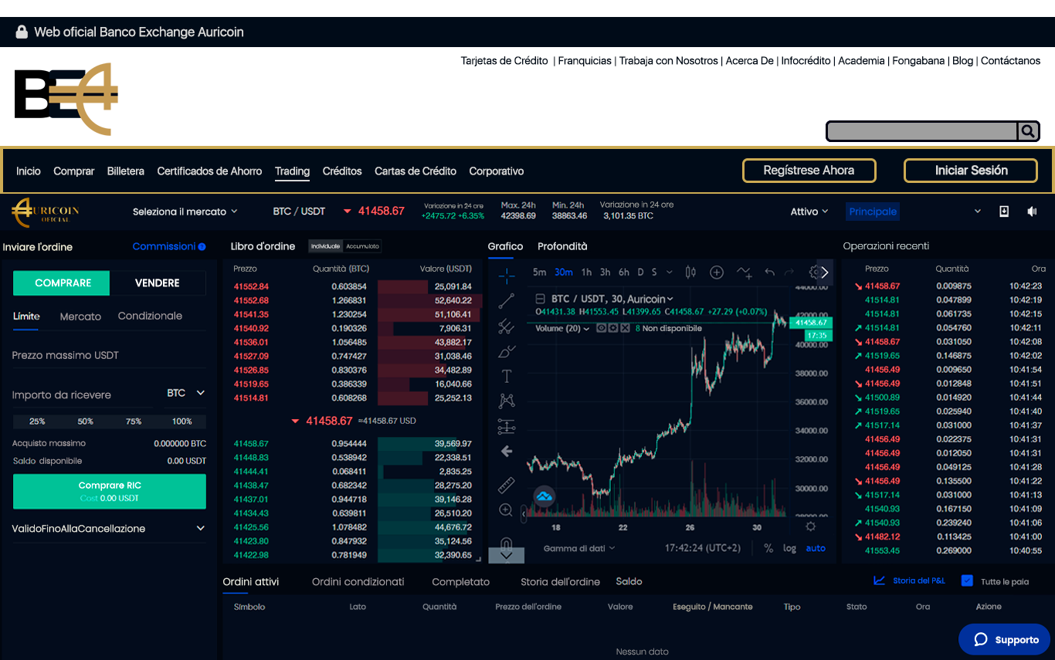Click the Regístrese Ahora button
Image resolution: width=1055 pixels, height=660 pixels.
coord(809,171)
